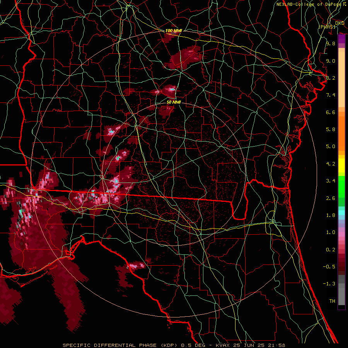Select the 5.8 legend value
This screenshot has width=348, height=348.
click(x=331, y=130)
